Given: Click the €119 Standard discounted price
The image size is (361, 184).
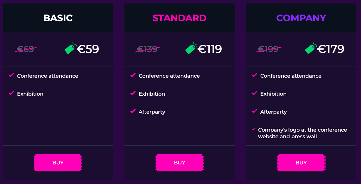Looking at the screenshot, I should [210, 49].
